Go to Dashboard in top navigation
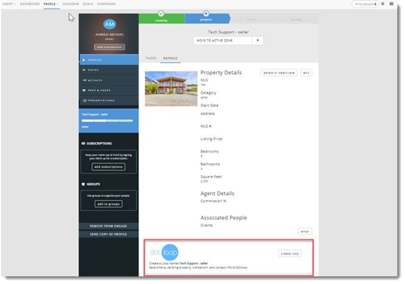The height and width of the screenshot is (284, 405). coord(30,4)
